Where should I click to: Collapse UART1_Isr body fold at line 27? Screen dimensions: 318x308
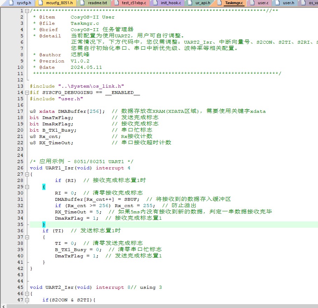(x=27, y=174)
